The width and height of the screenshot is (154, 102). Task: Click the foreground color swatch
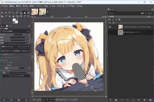pyautogui.click(x=14, y=20)
